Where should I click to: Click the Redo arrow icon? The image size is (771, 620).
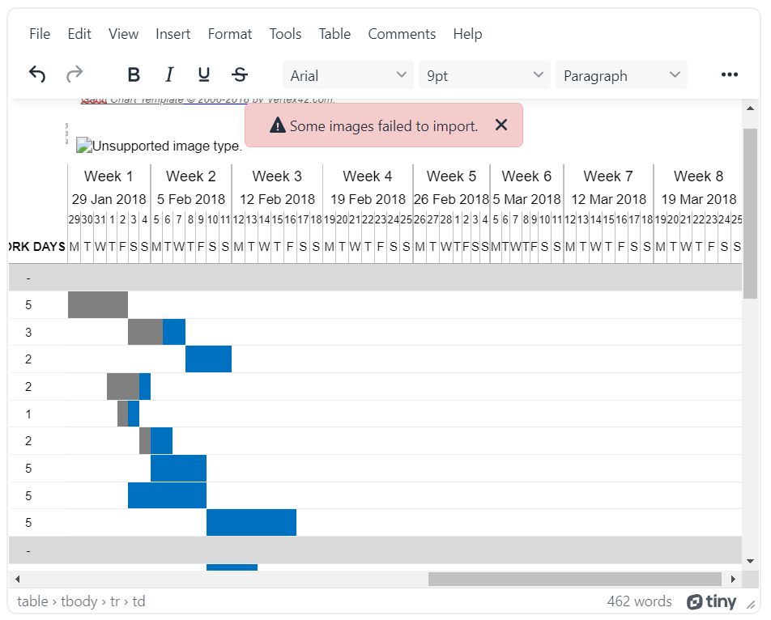[x=75, y=75]
